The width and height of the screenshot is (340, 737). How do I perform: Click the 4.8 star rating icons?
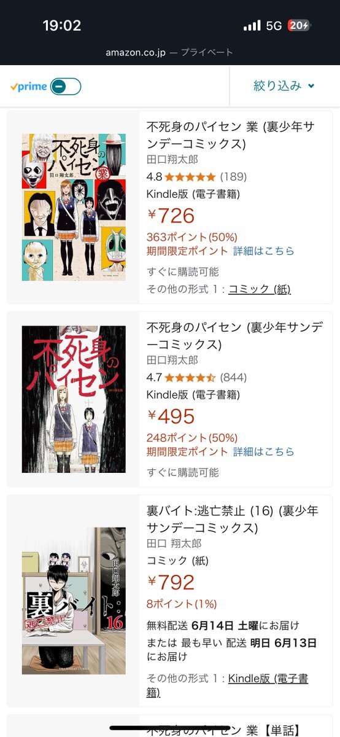point(190,177)
